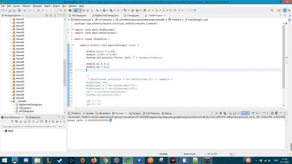The height and width of the screenshot is (164, 292).
Task: Open the Window menu
Action: (73, 6)
